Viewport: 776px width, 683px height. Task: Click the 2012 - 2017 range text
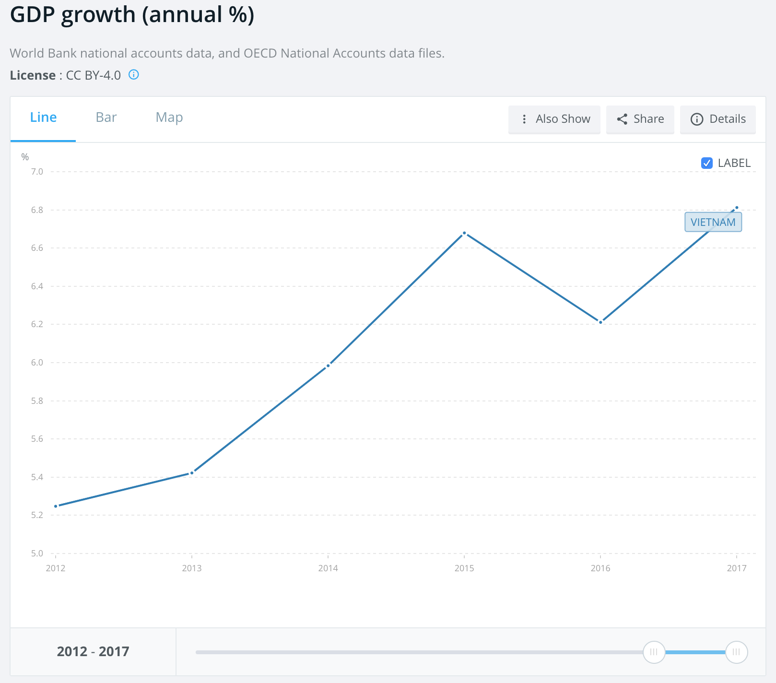93,651
